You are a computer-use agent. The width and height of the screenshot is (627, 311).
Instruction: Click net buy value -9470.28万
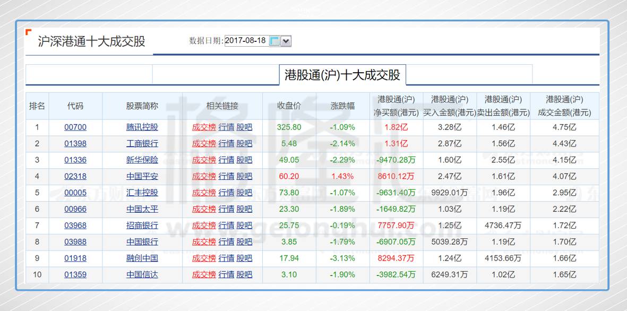tap(396, 160)
